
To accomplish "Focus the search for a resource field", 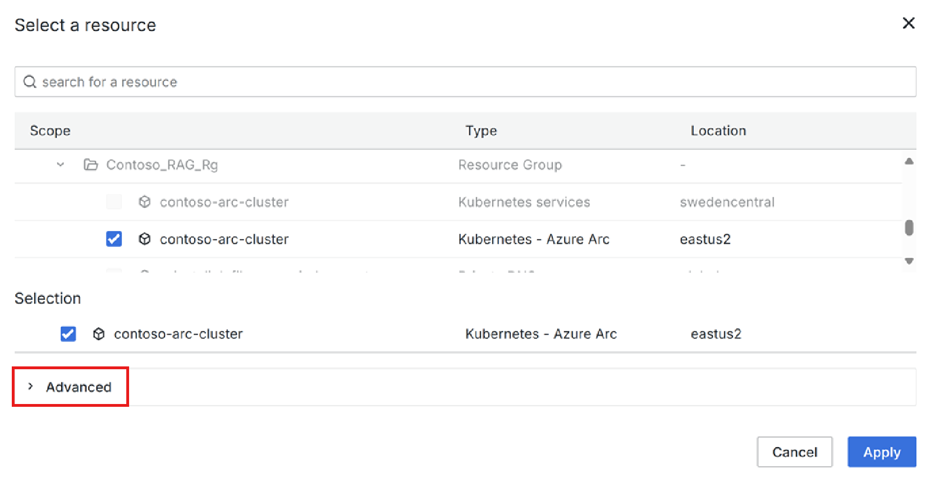I will click(465, 82).
